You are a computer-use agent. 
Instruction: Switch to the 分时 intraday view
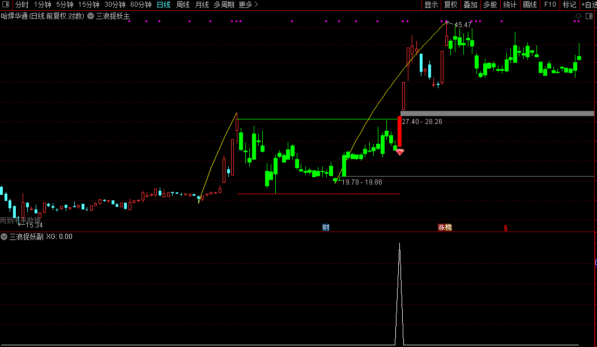(22, 5)
